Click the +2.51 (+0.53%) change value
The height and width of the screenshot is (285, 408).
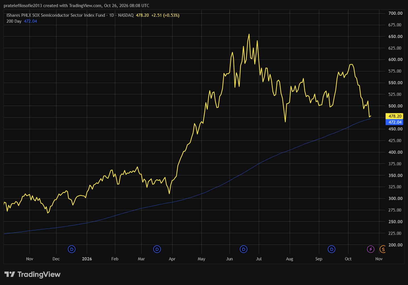pyautogui.click(x=165, y=15)
